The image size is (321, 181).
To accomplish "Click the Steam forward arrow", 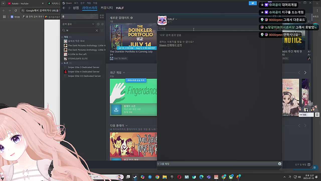I will [69, 8].
